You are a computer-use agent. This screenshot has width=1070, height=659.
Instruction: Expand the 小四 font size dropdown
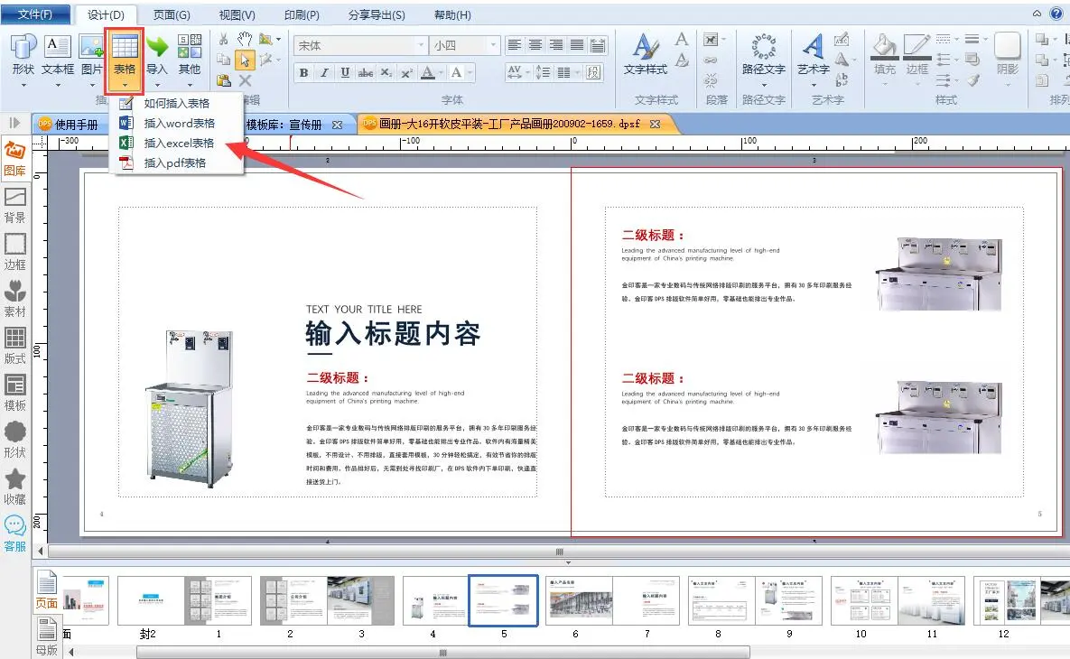click(492, 45)
